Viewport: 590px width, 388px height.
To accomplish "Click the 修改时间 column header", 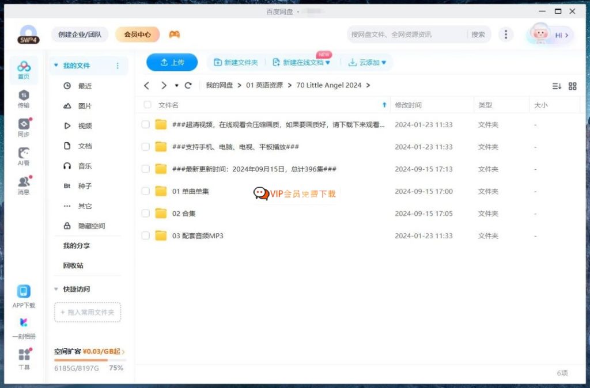I will click(x=409, y=105).
